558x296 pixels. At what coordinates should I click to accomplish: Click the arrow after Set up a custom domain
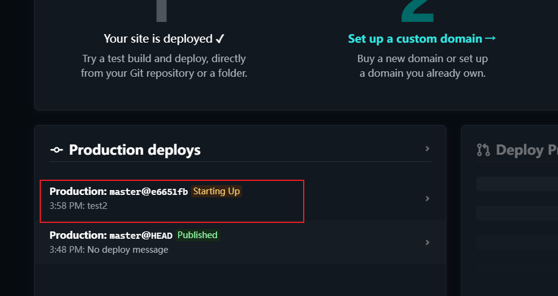[490, 38]
